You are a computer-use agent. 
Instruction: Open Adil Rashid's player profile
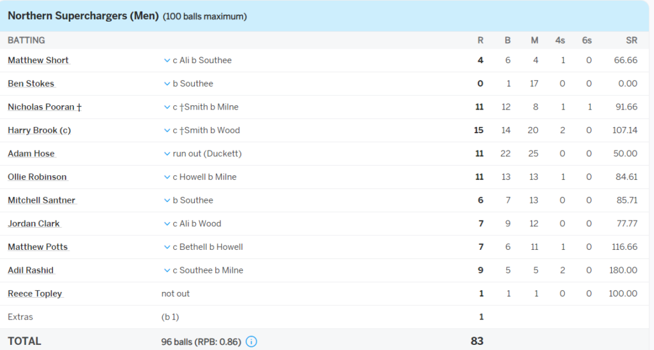click(x=31, y=270)
